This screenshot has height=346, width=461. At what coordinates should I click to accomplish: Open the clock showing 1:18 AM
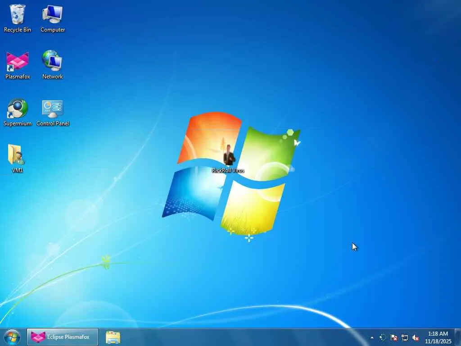[438, 337]
